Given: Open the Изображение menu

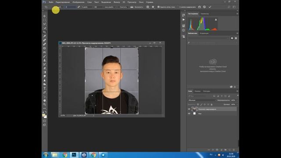Looking at the screenshot, I should 78,2.
